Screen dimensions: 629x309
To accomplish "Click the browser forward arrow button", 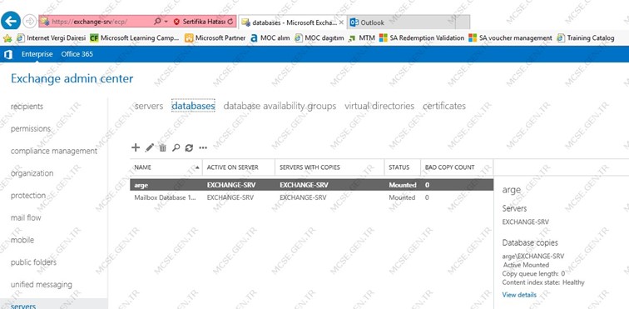I will [x=30, y=22].
